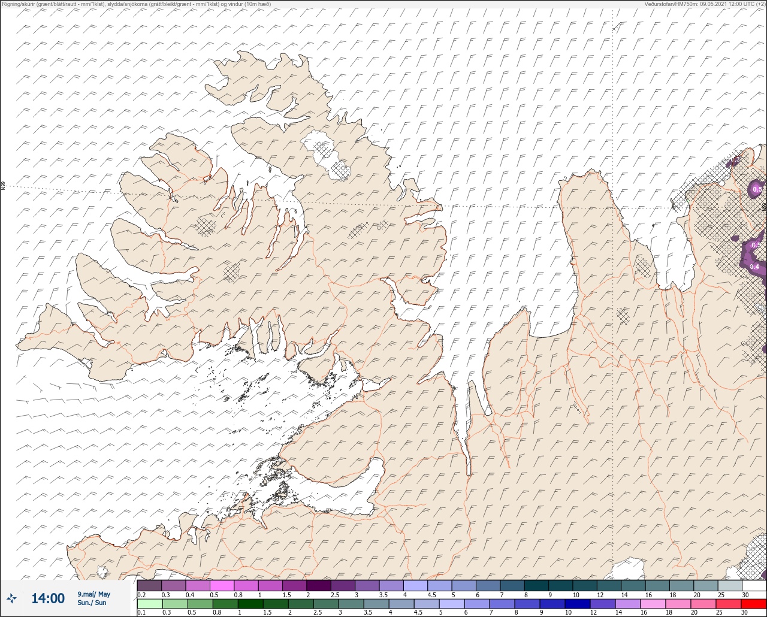Select violet 3 swatch in snow legend

click(x=367, y=585)
